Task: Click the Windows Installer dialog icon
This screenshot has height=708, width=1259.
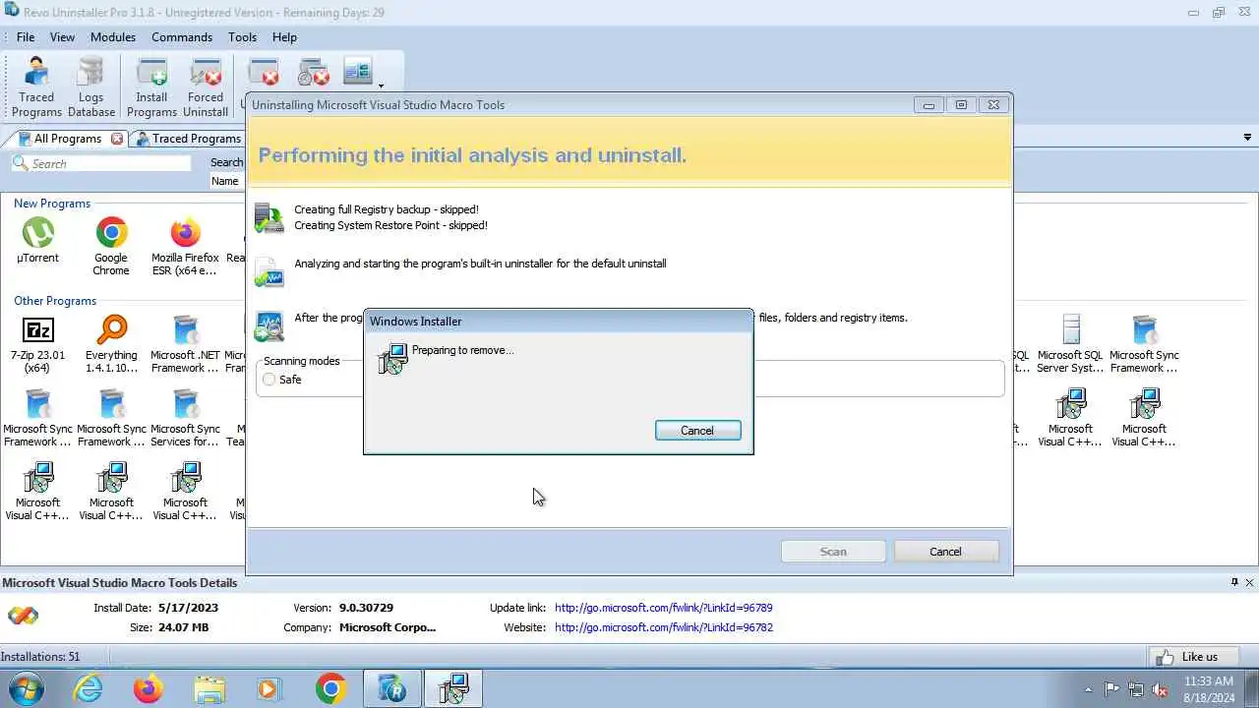Action: [392, 358]
